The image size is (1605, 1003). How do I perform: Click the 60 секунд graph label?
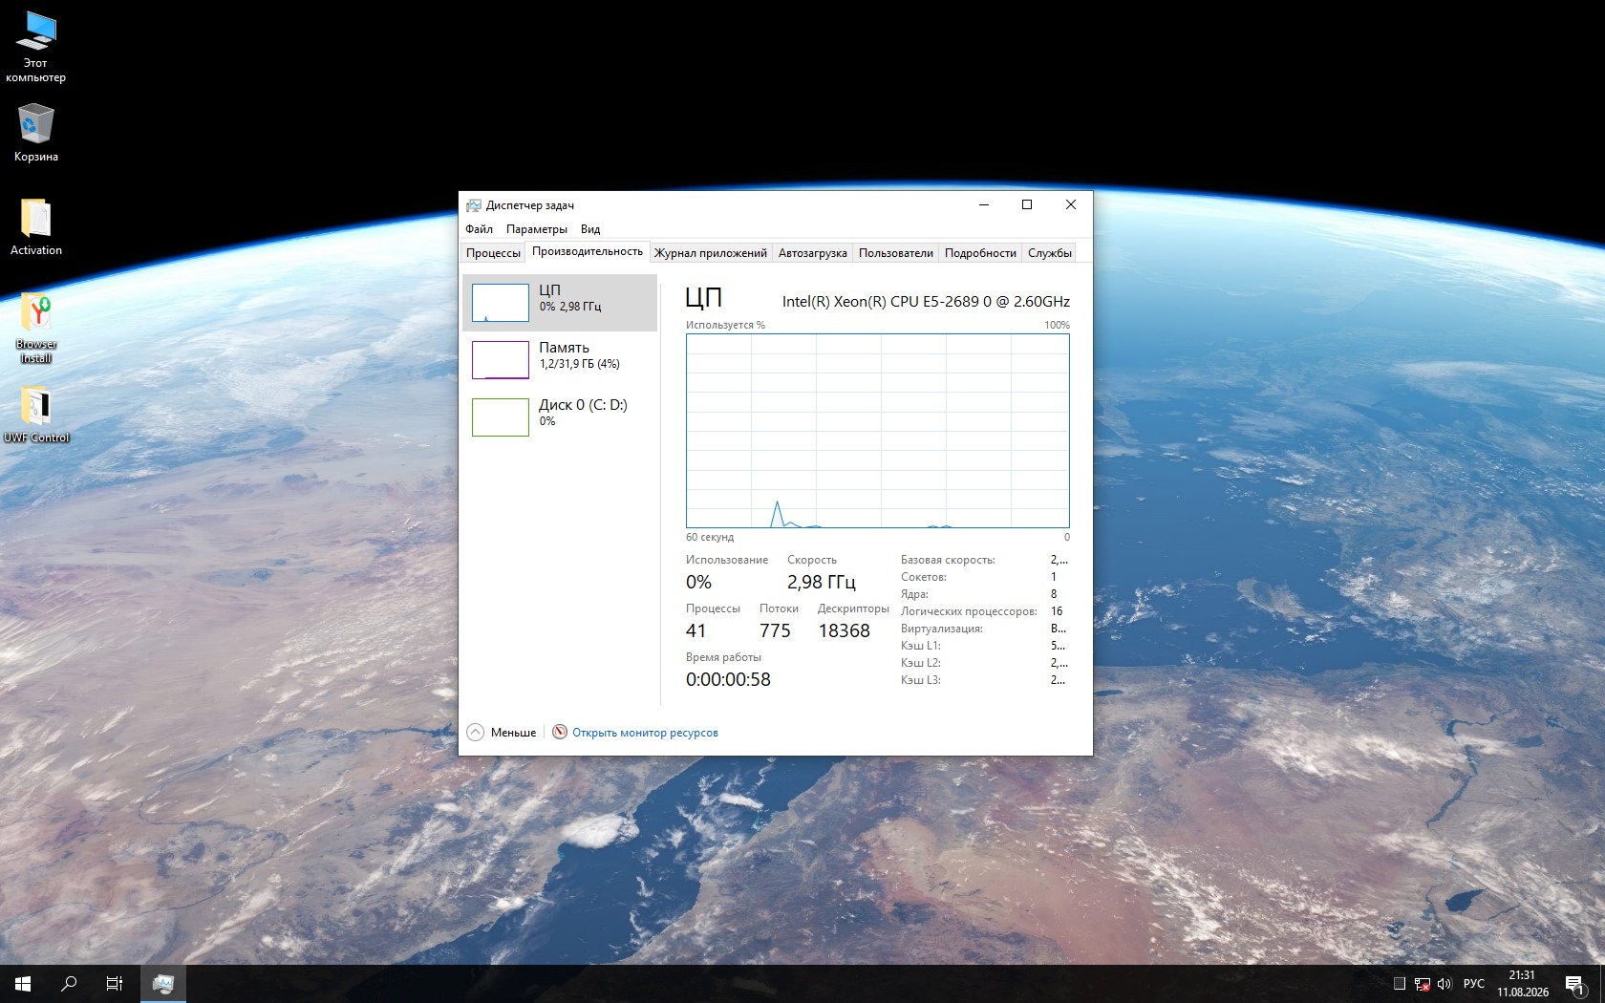(x=710, y=537)
